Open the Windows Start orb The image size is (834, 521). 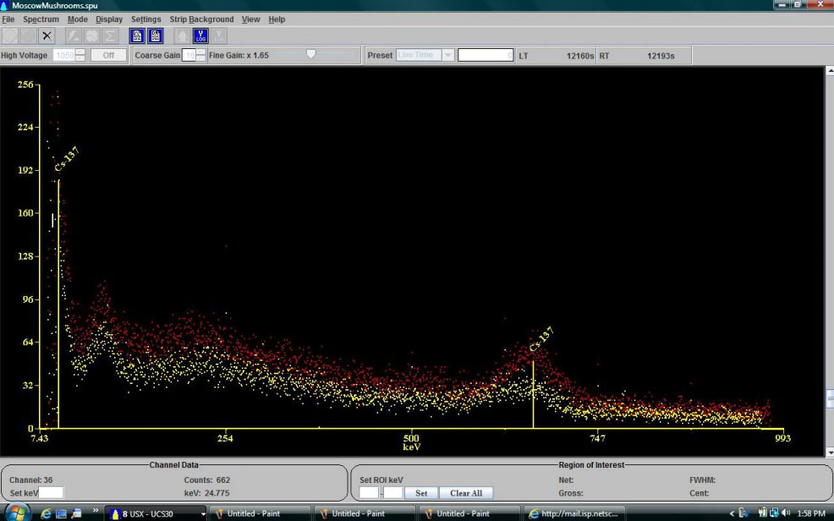point(16,513)
